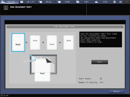Select the upside-down front chart thumbnail

click(x=35, y=42)
